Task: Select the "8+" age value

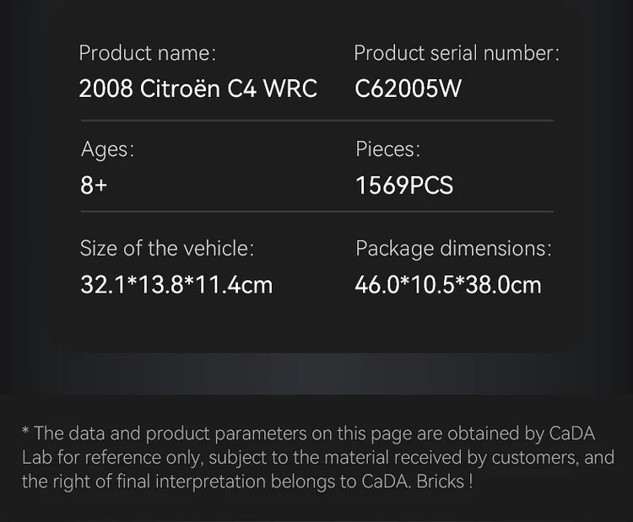Action: click(x=94, y=186)
